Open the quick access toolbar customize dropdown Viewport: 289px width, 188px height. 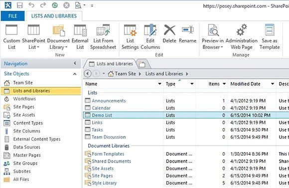(x=92, y=5)
